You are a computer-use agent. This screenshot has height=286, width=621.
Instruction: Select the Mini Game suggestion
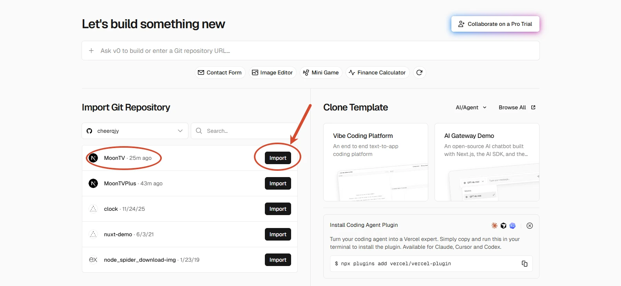(x=321, y=72)
